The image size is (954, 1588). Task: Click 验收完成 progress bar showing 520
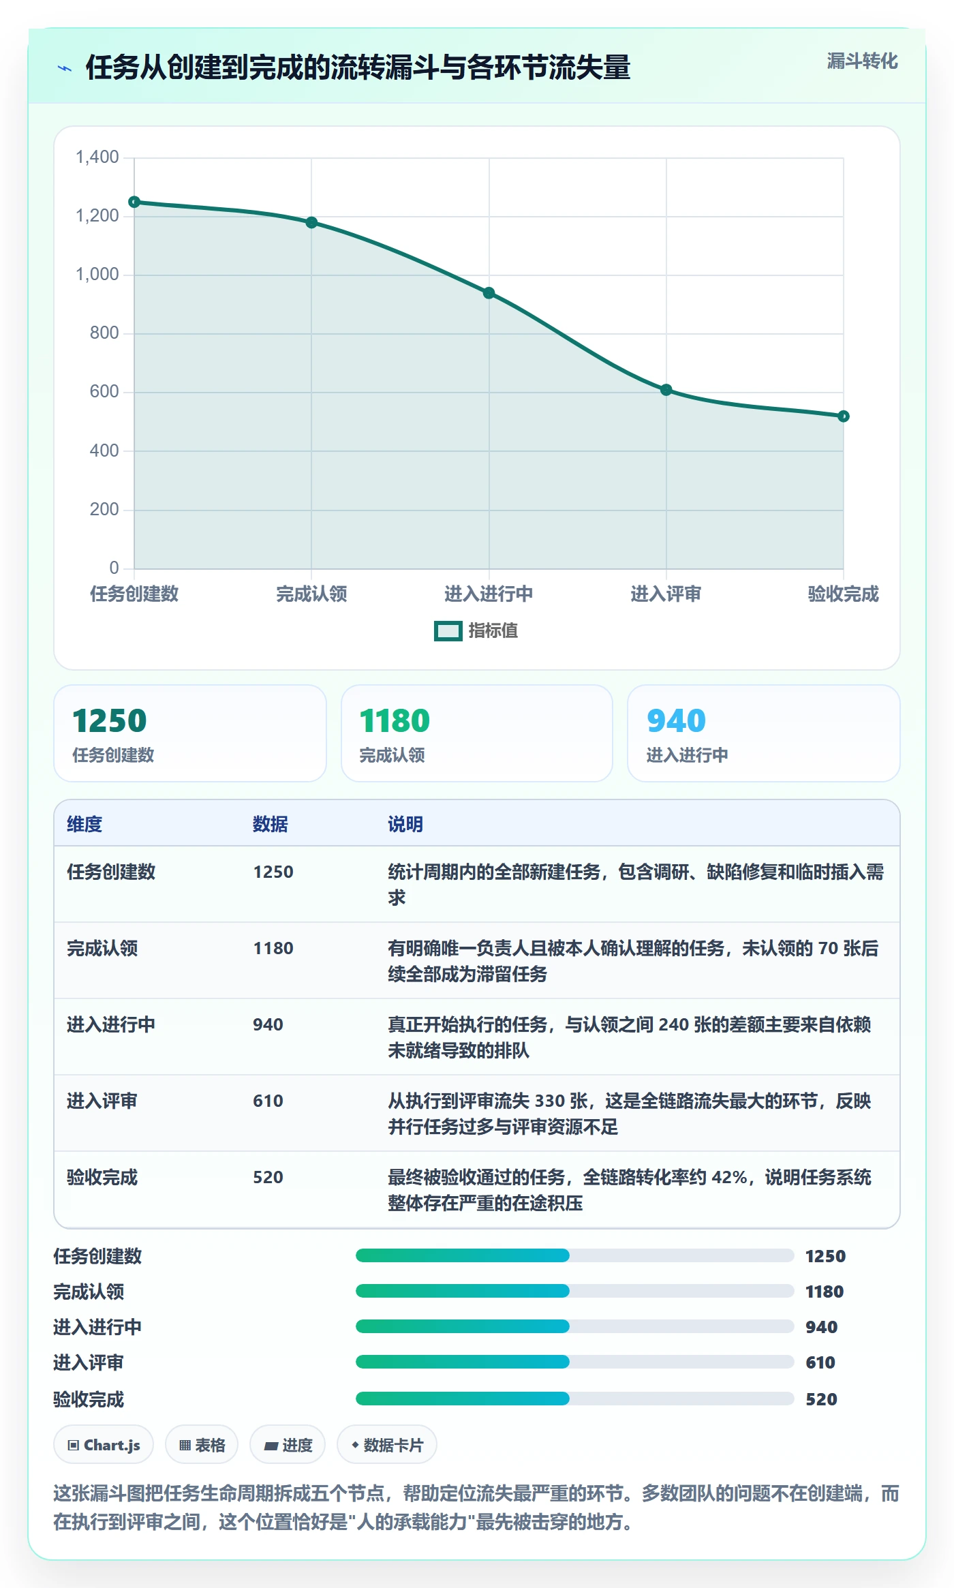click(x=574, y=1399)
